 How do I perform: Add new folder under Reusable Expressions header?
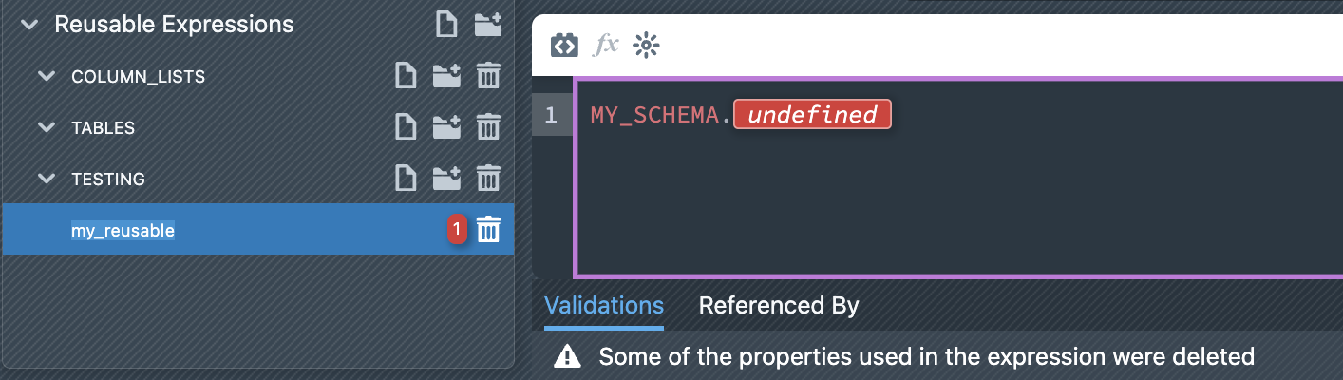tap(487, 25)
